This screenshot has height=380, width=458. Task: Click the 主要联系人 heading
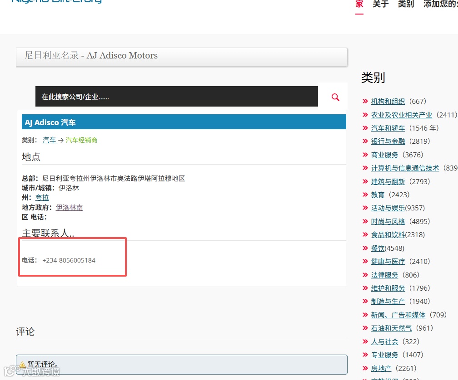(48, 233)
